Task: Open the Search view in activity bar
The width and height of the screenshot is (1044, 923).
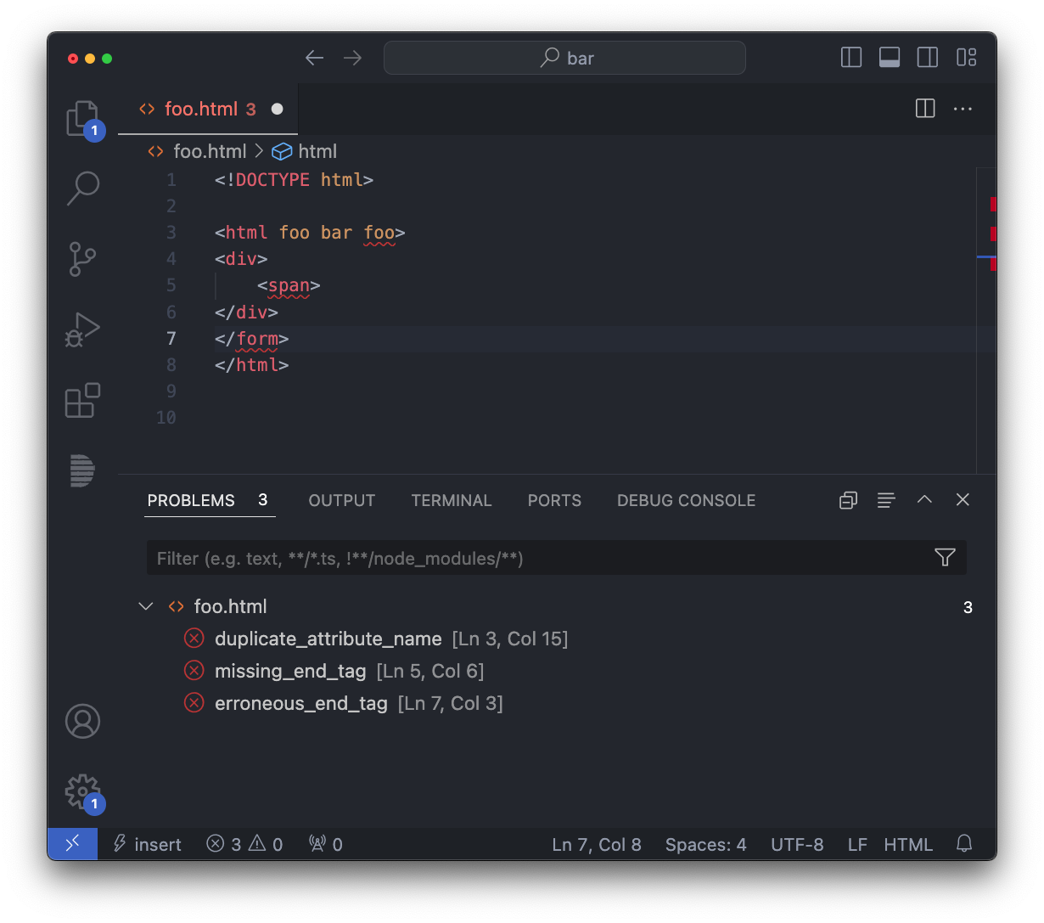Action: tap(82, 189)
